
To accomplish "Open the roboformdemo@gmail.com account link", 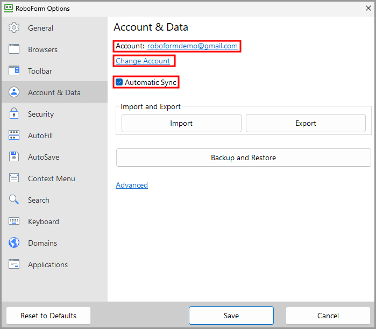I will (x=193, y=46).
